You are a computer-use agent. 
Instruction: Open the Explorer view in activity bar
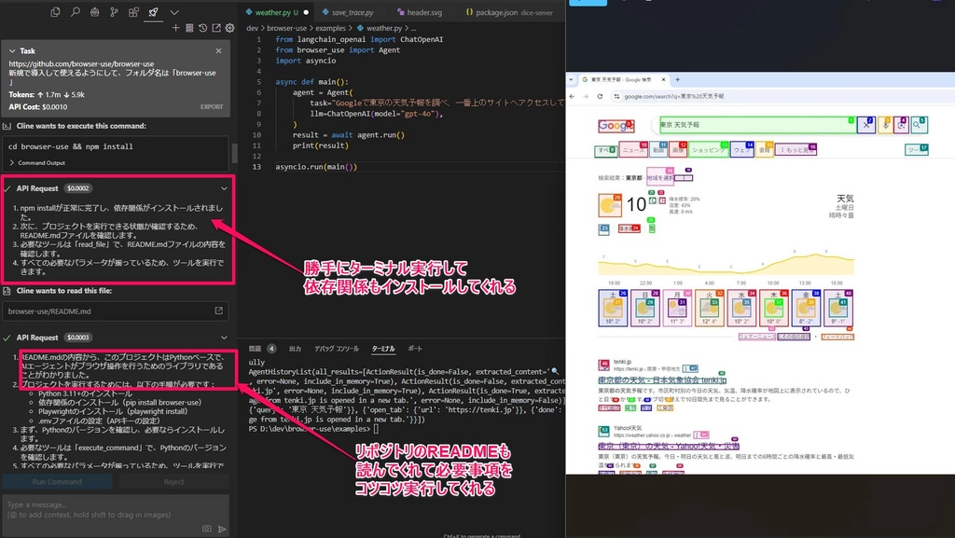pyautogui.click(x=55, y=11)
